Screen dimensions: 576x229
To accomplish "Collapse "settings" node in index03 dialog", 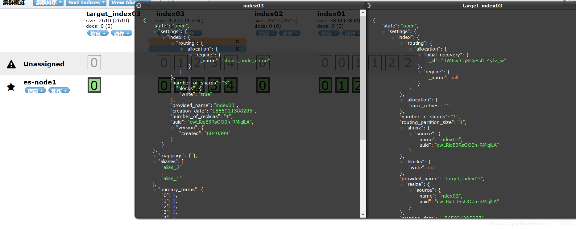I will coord(155,32).
